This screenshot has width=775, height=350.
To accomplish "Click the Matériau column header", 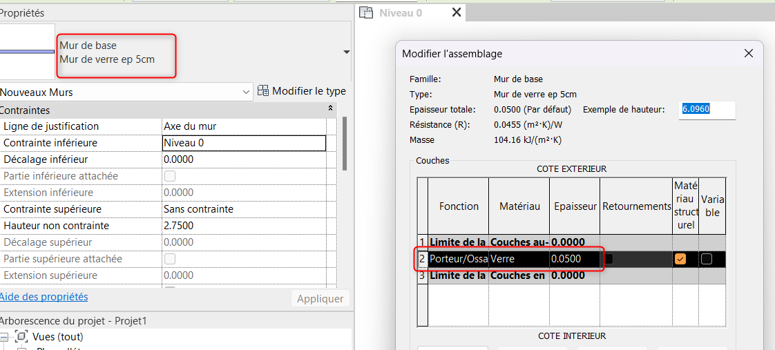I will 519,206.
